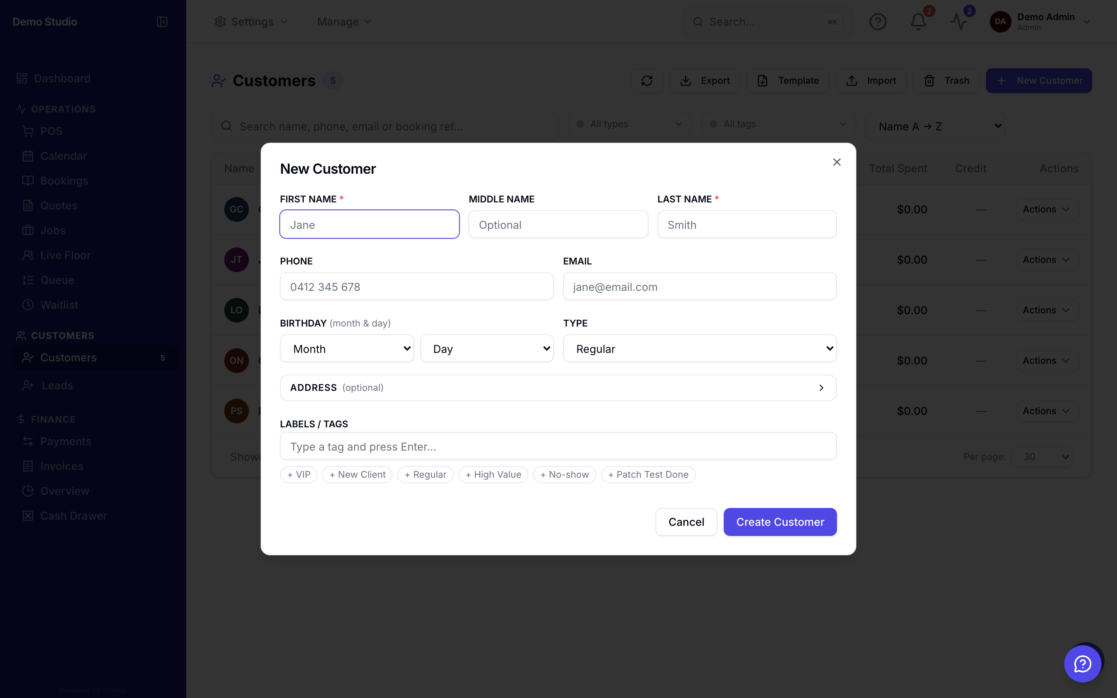This screenshot has width=1117, height=698.
Task: Open the Demo Admin account menu
Action: point(1040,22)
